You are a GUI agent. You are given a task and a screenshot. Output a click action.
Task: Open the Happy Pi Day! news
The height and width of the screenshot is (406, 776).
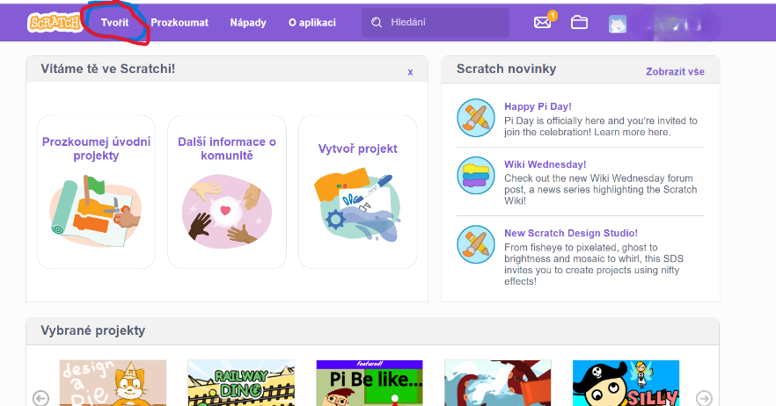[538, 106]
